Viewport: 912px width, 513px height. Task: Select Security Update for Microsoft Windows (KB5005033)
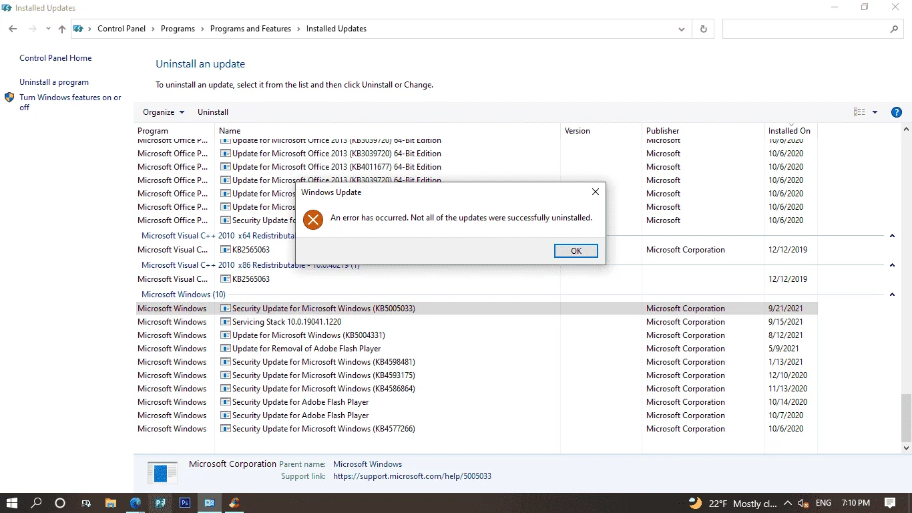(x=476, y=309)
